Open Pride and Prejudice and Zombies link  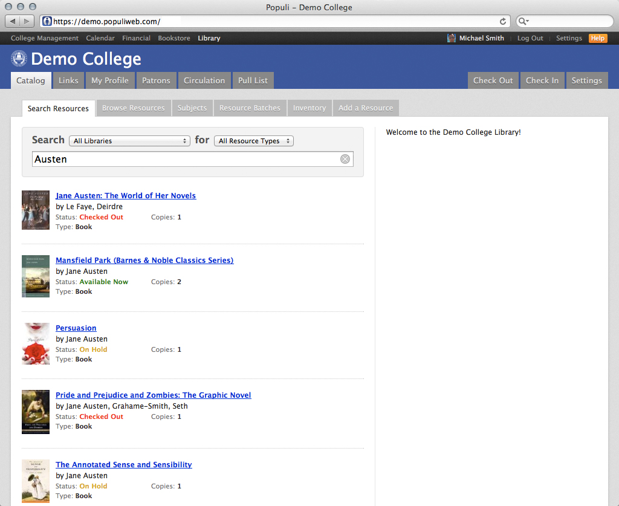click(x=153, y=395)
